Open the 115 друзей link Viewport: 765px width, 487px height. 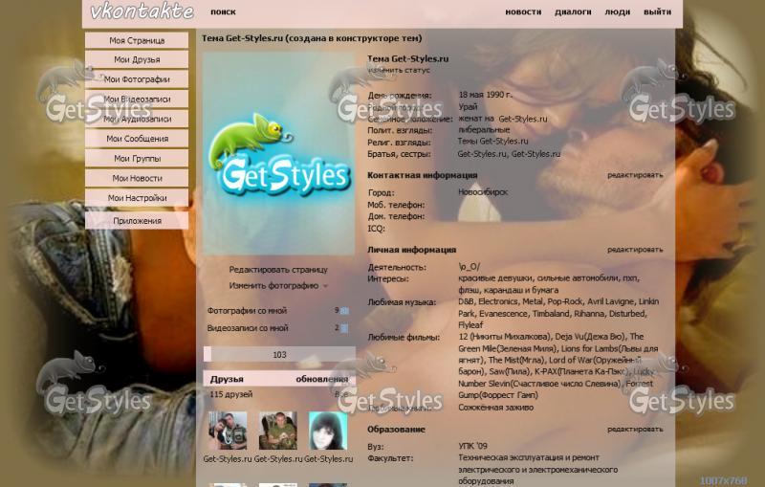pyautogui.click(x=230, y=394)
